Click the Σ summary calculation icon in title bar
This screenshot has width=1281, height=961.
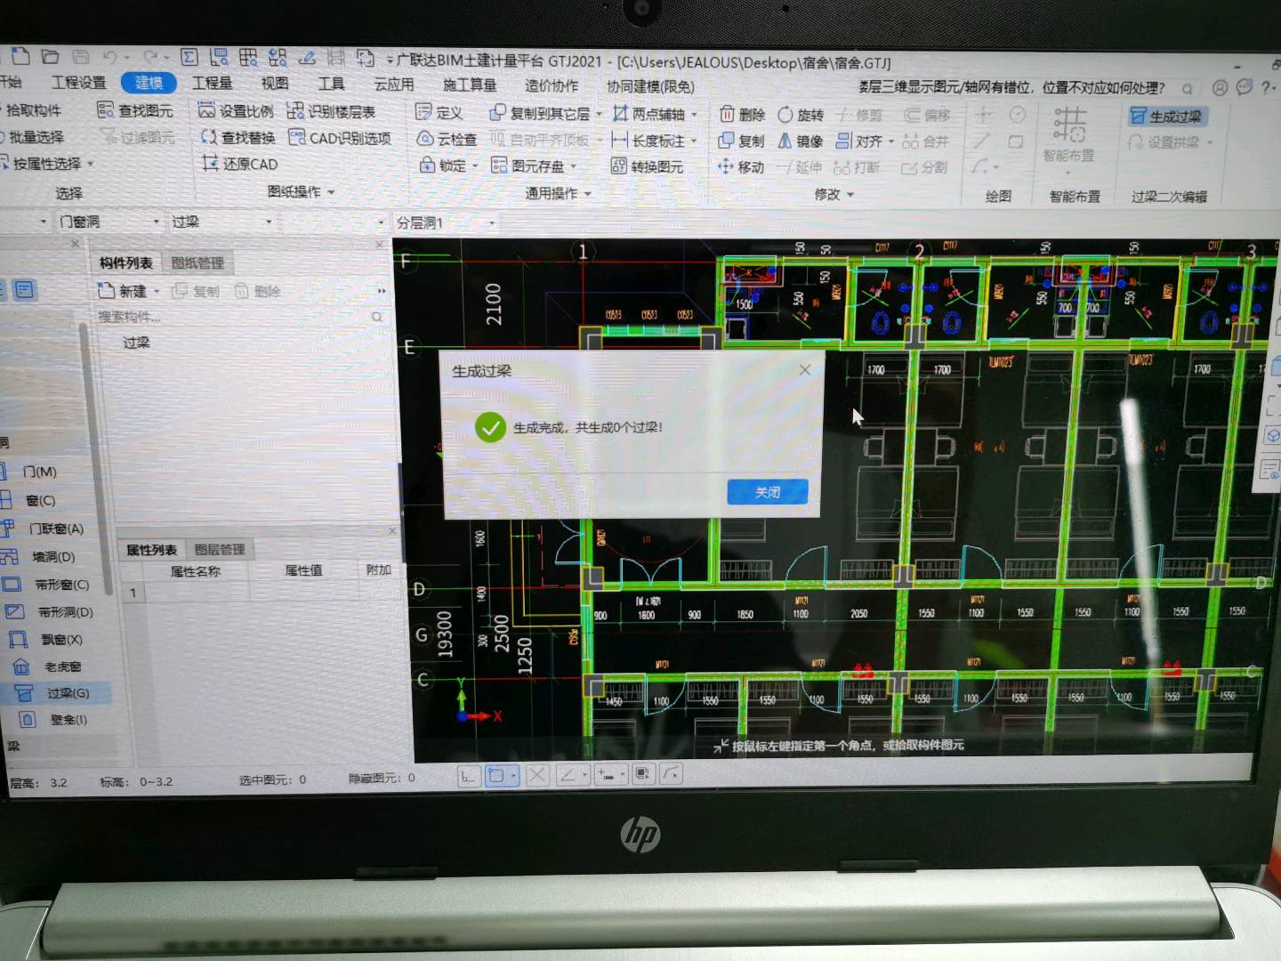point(189,58)
